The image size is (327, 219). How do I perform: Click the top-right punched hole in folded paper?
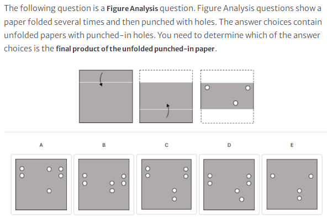pos(248,88)
